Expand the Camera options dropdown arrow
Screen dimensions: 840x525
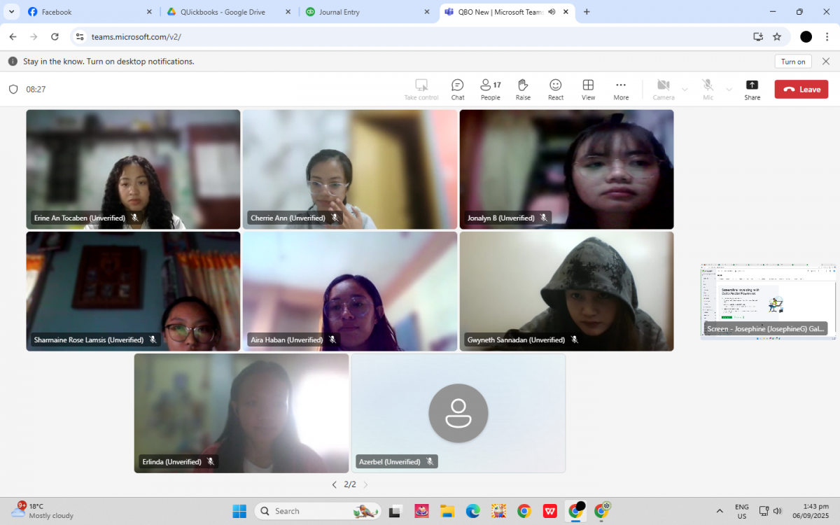tap(685, 90)
